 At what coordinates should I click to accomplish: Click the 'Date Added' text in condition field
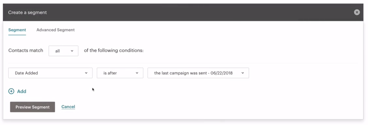(26, 73)
